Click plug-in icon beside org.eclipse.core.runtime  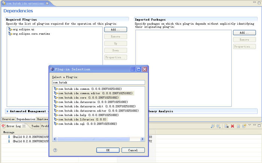10,34
